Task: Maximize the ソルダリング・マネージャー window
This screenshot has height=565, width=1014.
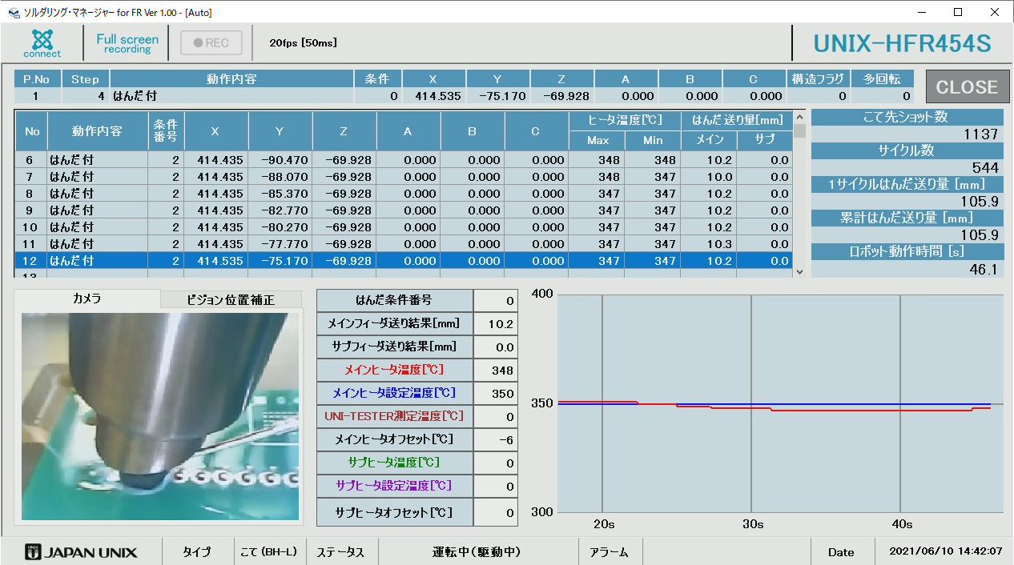Action: [958, 12]
